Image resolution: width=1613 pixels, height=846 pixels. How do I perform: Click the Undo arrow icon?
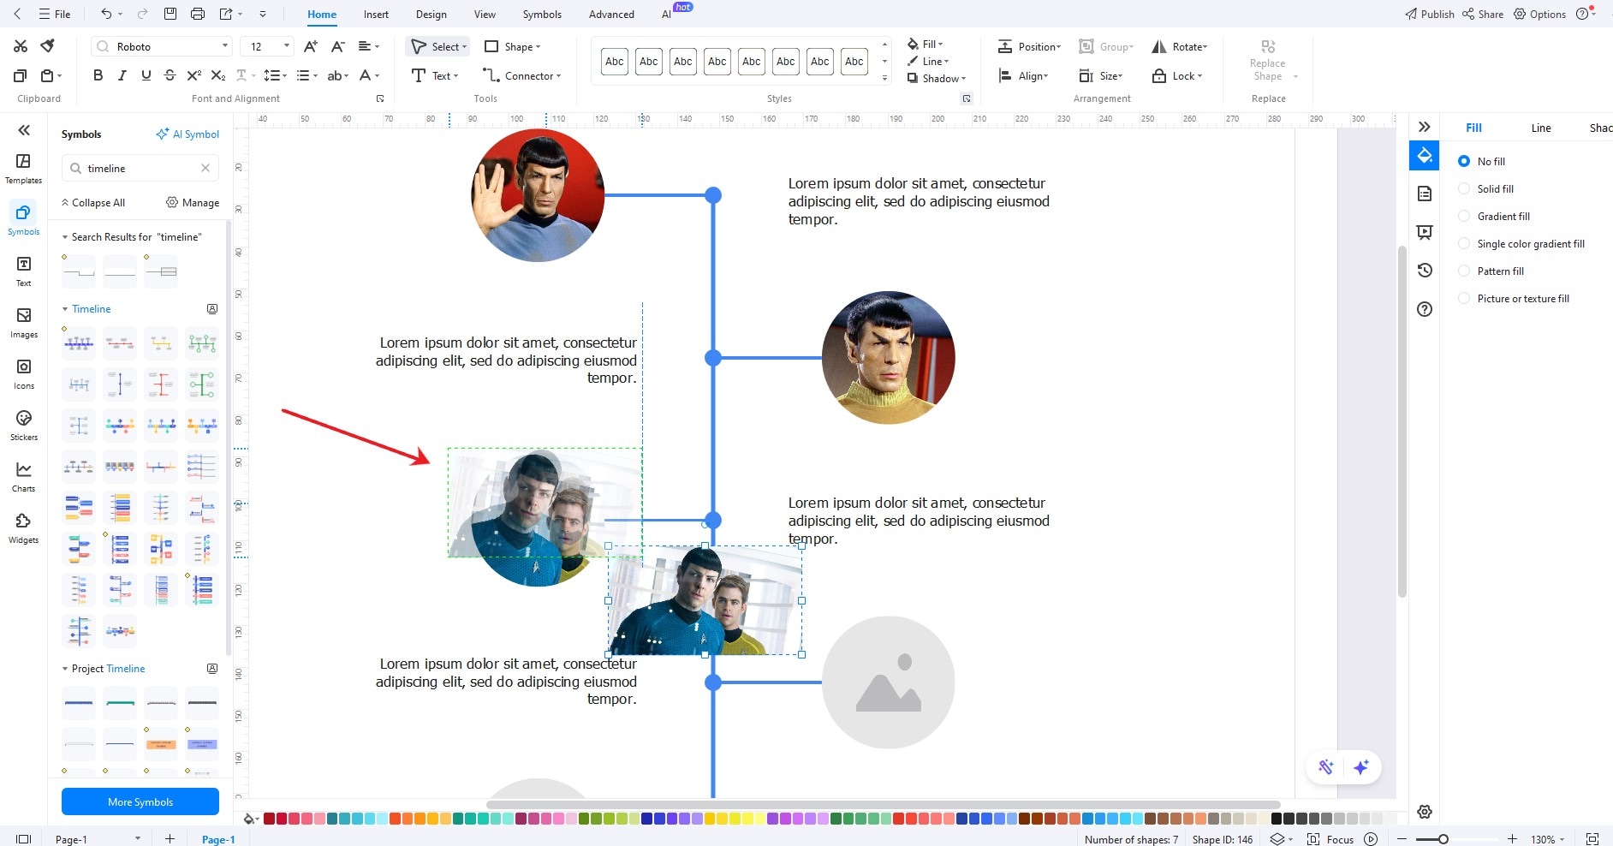point(106,14)
